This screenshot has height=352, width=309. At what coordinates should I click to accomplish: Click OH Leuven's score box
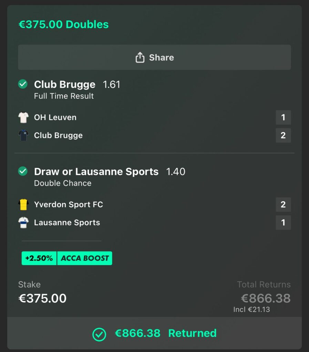coord(283,118)
